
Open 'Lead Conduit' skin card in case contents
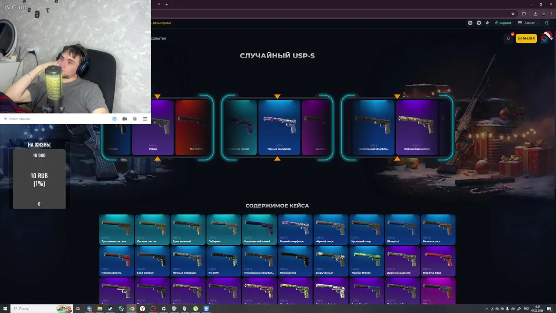[152, 261]
